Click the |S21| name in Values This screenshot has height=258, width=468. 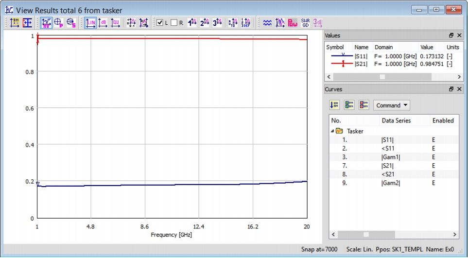pyautogui.click(x=361, y=64)
